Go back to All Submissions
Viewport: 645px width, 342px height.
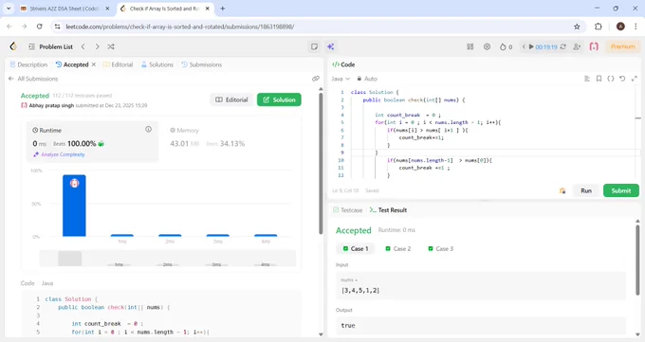[33, 79]
